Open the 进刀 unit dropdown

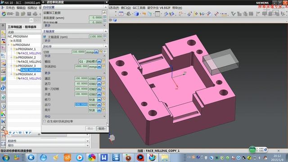pos(99,84)
